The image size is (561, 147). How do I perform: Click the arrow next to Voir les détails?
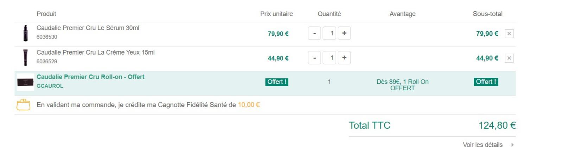click(512, 144)
